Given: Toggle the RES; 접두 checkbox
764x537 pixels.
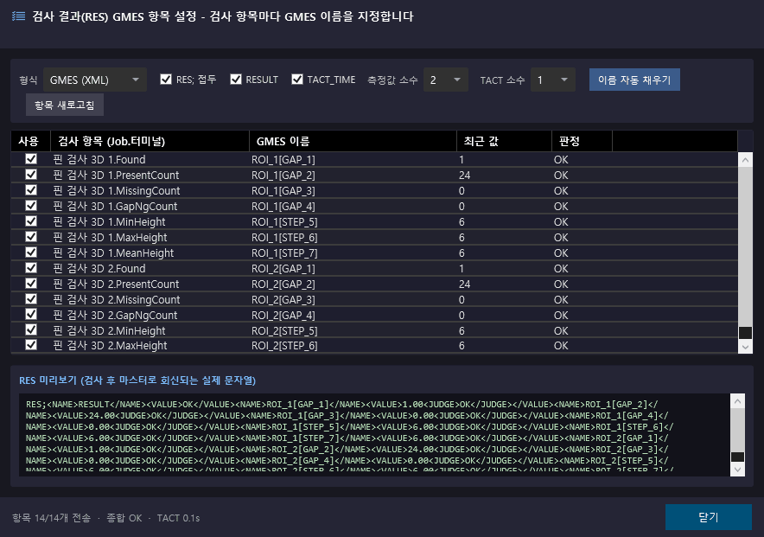Looking at the screenshot, I should (x=166, y=80).
